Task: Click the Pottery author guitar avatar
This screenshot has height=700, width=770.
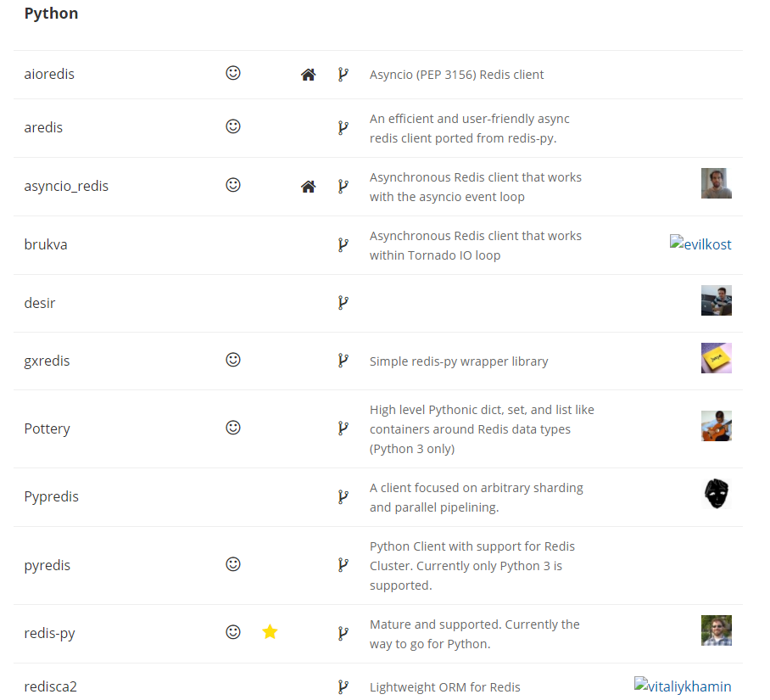Action: [717, 426]
